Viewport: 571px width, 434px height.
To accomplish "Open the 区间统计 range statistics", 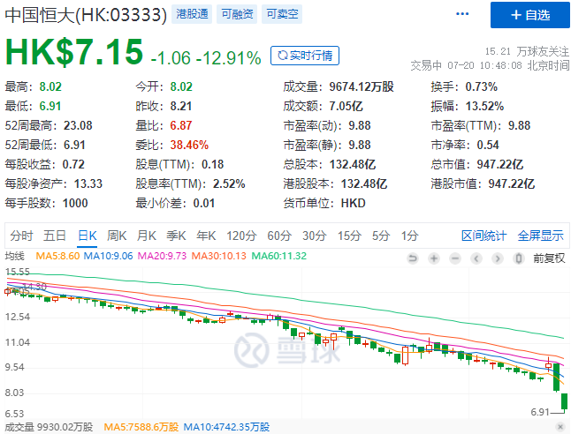I will 483,236.
